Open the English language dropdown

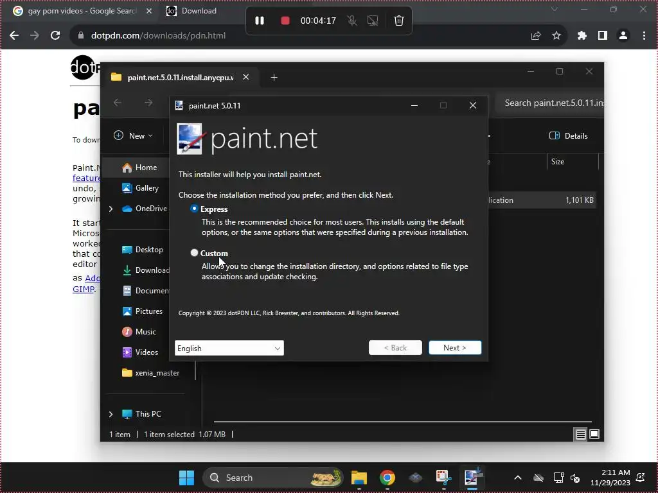[229, 348]
